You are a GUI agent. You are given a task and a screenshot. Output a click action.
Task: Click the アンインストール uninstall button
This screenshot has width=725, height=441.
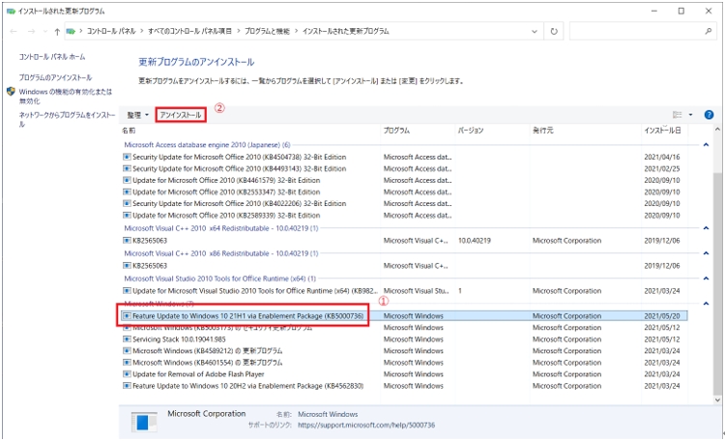181,115
